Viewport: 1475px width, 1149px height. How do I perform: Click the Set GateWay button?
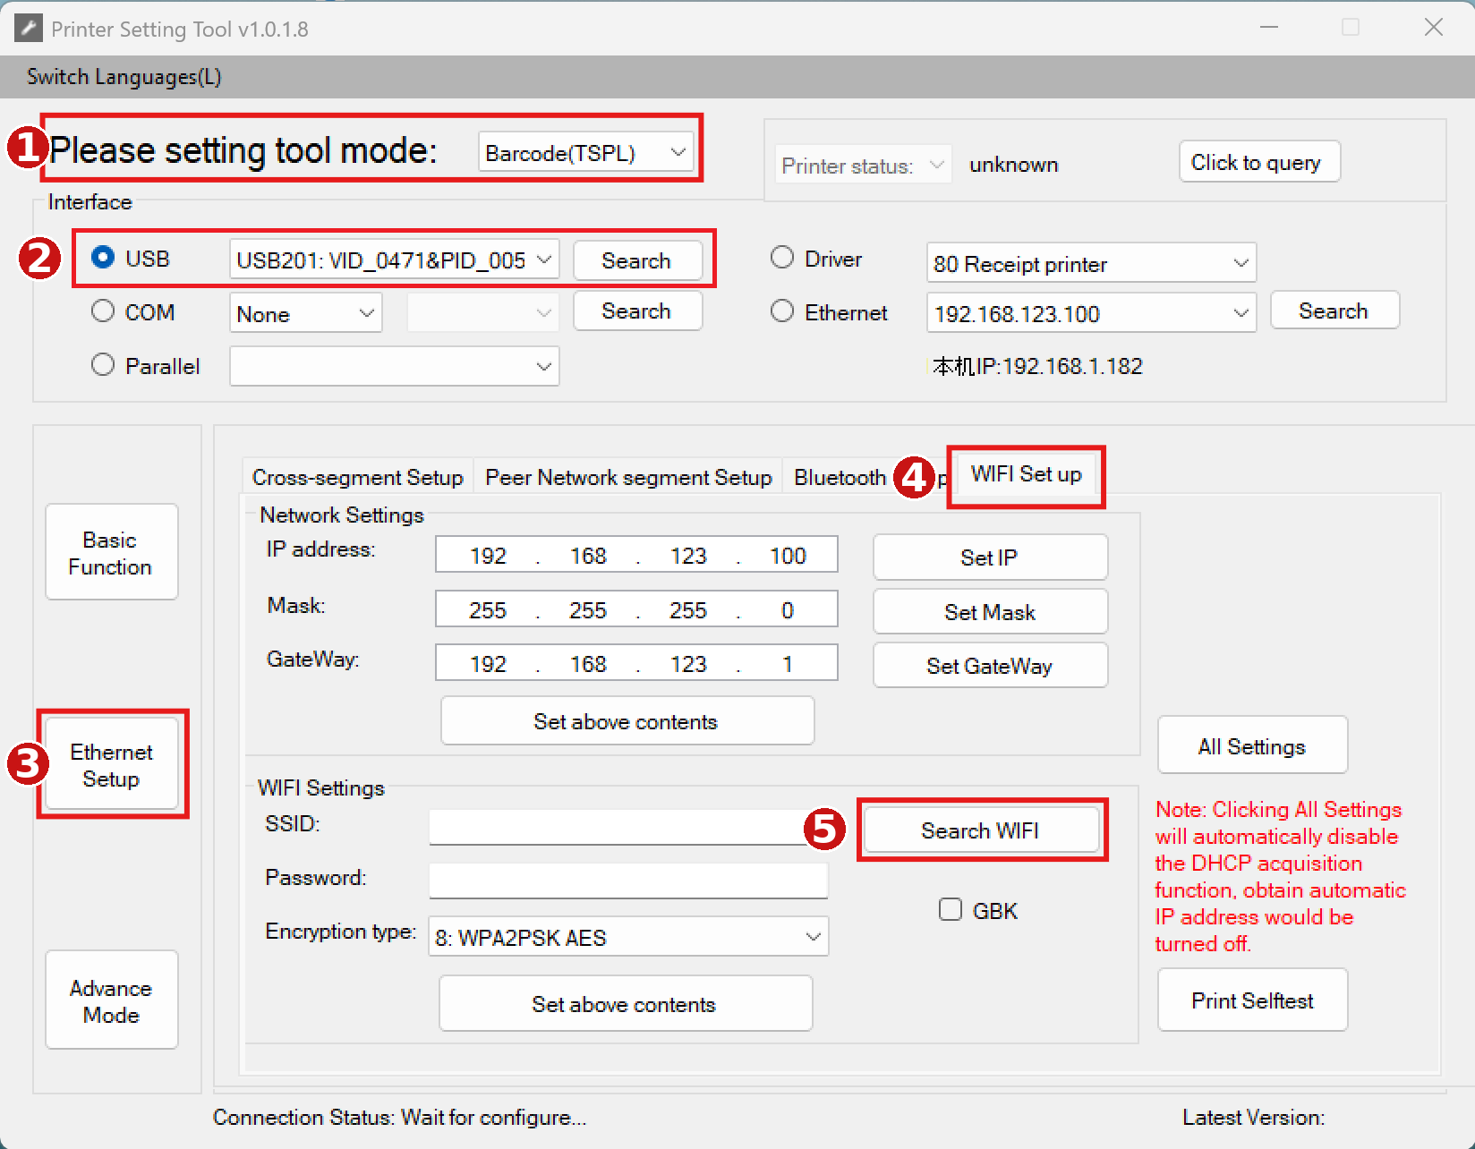(x=990, y=666)
